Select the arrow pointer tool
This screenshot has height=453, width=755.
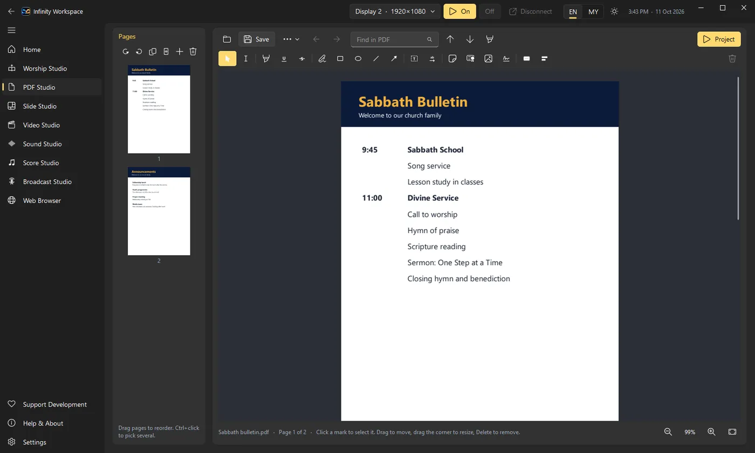click(x=228, y=59)
